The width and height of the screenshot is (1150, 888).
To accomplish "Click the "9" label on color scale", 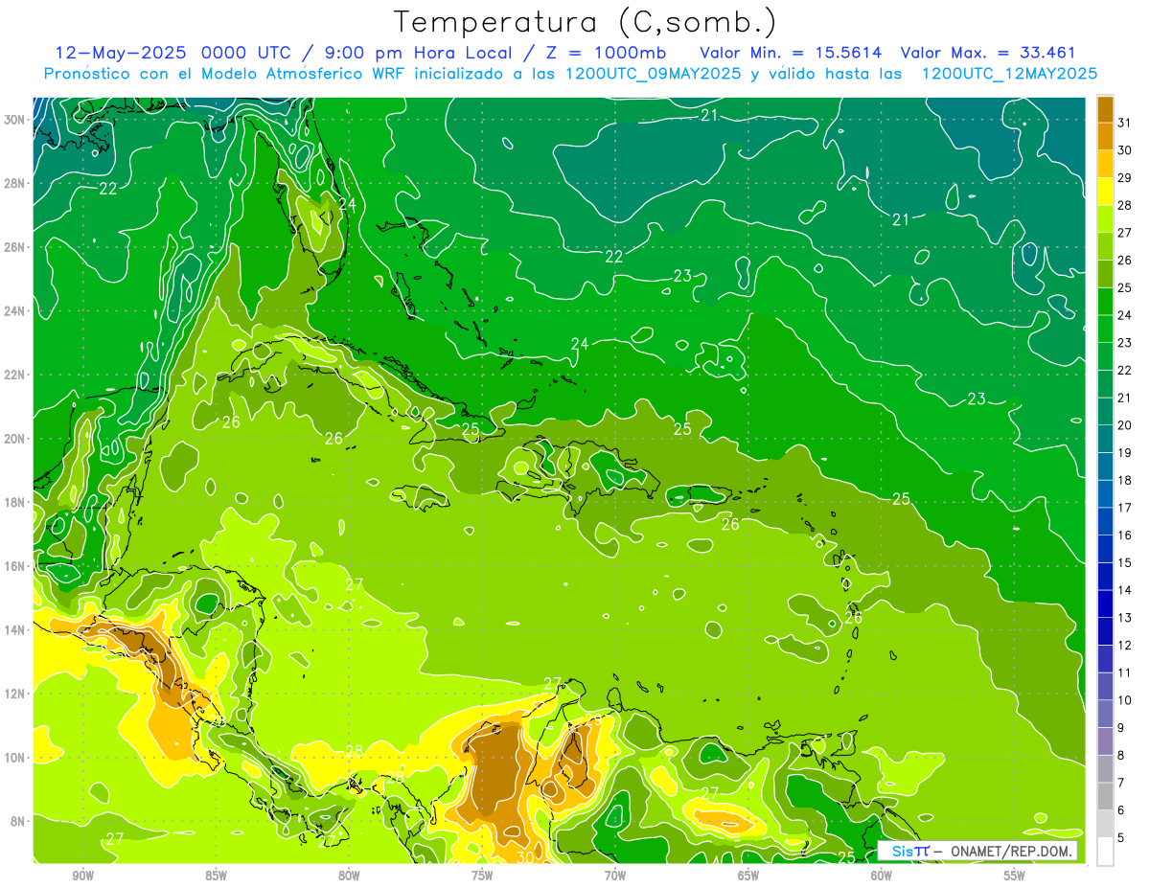I will [x=1121, y=728].
